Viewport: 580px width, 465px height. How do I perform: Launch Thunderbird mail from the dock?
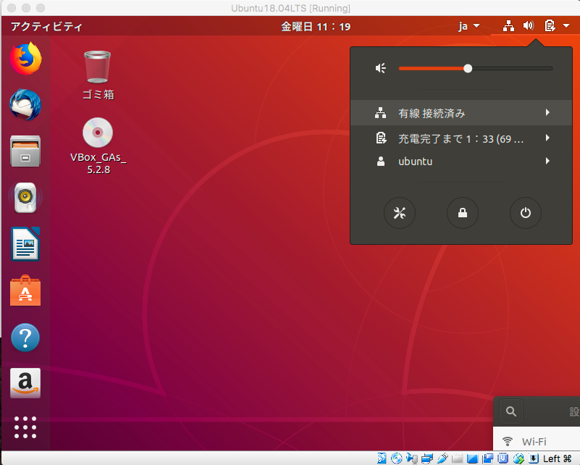[25, 105]
